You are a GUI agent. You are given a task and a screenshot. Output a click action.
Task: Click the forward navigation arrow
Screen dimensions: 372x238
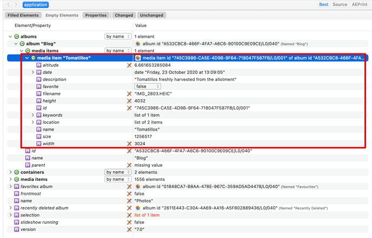pyautogui.click(x=16, y=4)
